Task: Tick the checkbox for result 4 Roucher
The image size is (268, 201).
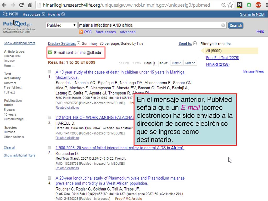Action: point(49,178)
